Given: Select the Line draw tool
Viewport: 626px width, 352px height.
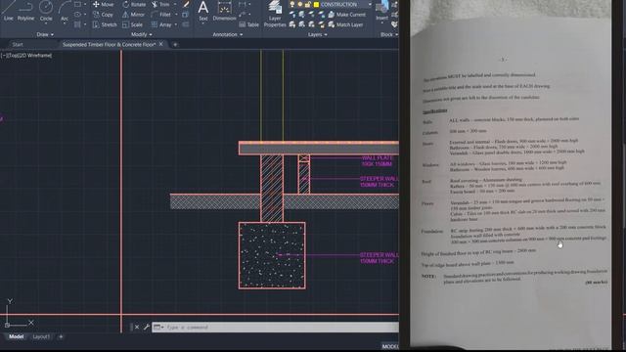Looking at the screenshot, I should click(x=9, y=10).
